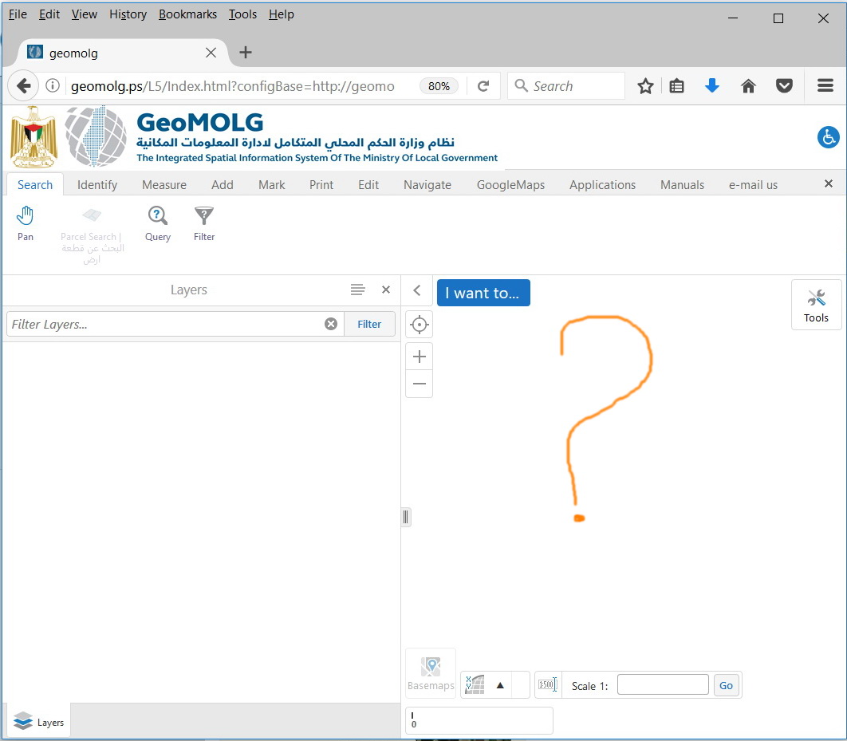This screenshot has width=847, height=741.
Task: Switch to the Identify tab
Action: 97,185
